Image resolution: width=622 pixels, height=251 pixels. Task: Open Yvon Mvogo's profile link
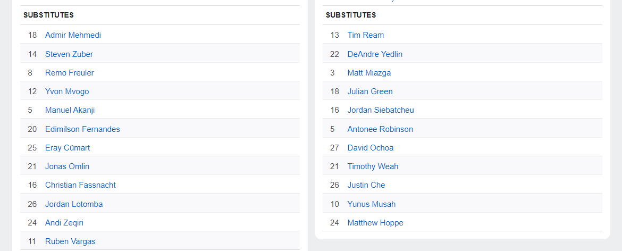[67, 91]
